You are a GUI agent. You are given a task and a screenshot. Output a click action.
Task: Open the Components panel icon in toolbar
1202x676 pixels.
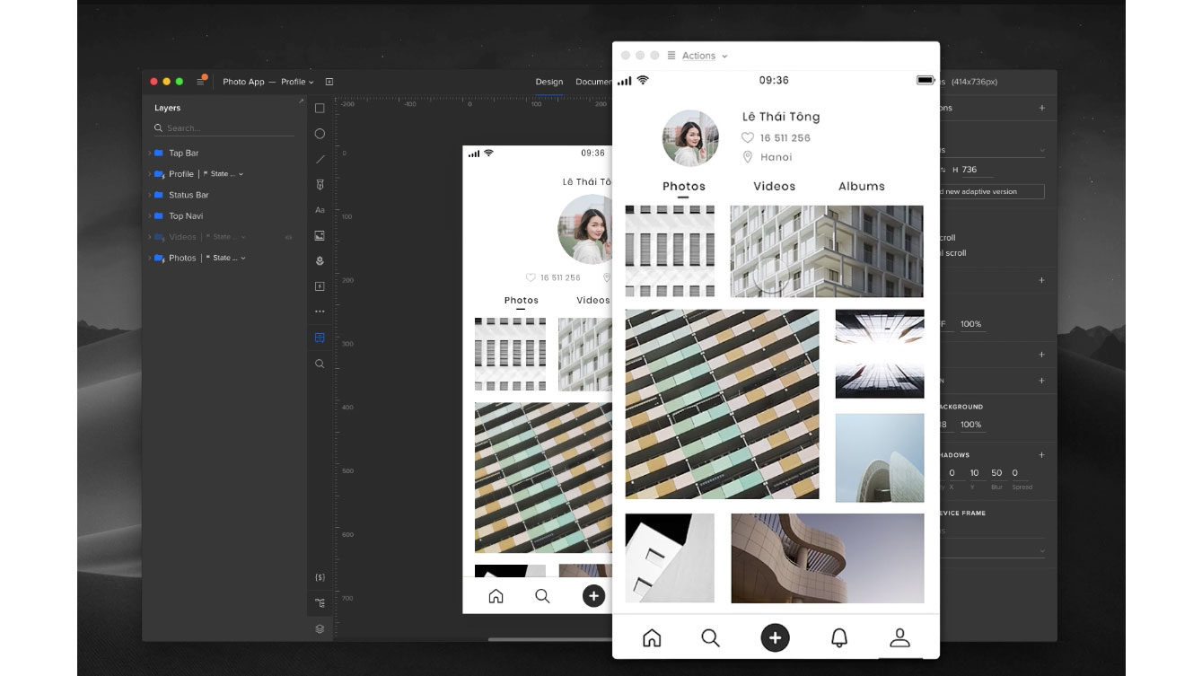click(319, 338)
